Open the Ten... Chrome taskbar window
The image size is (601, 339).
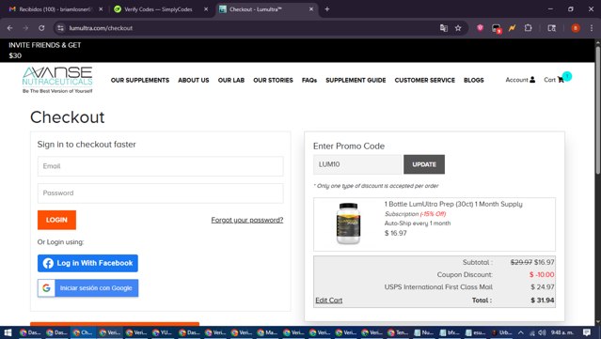pyautogui.click(x=398, y=332)
